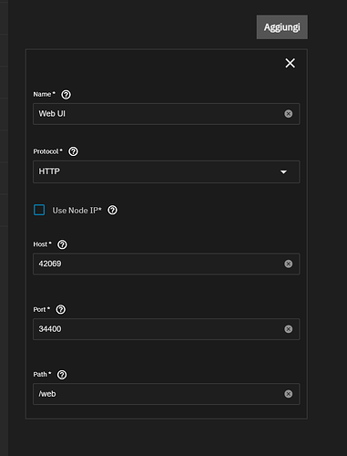Screen dimensions: 347x456
Task: Show help for Path field
Action: coord(62,375)
